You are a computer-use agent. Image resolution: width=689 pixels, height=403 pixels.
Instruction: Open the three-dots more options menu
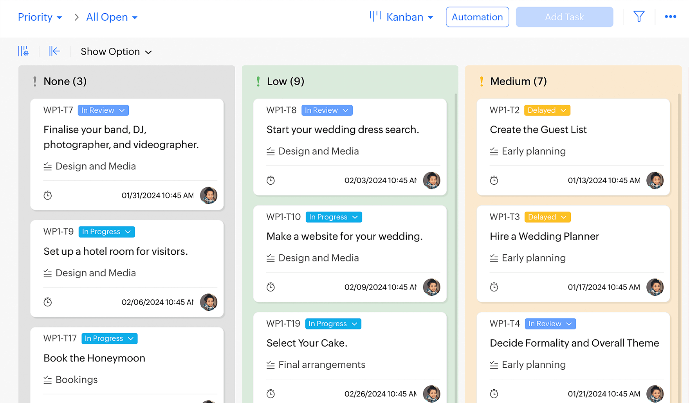point(670,17)
